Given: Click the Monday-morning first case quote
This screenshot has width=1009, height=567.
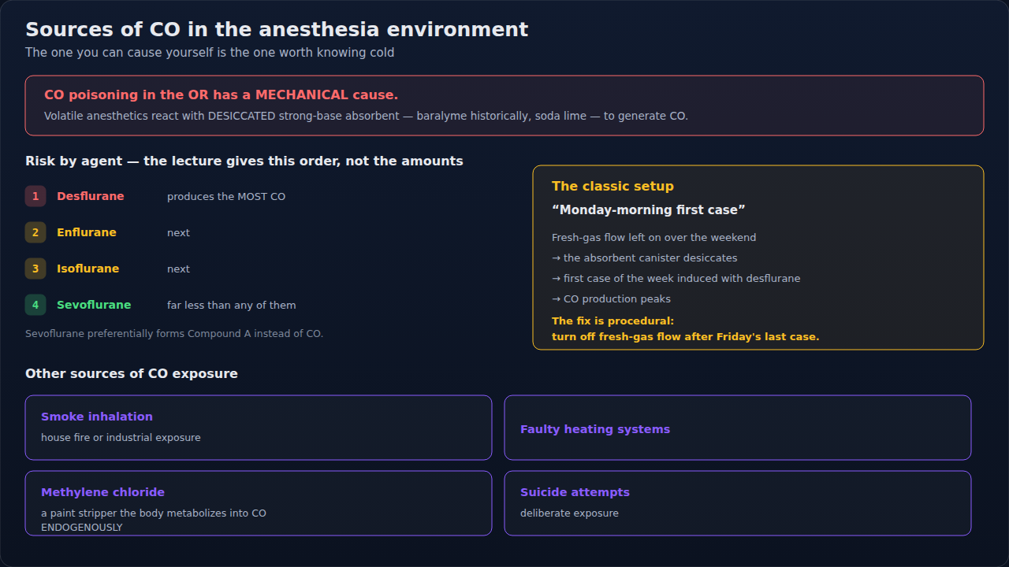Looking at the screenshot, I should 649,209.
